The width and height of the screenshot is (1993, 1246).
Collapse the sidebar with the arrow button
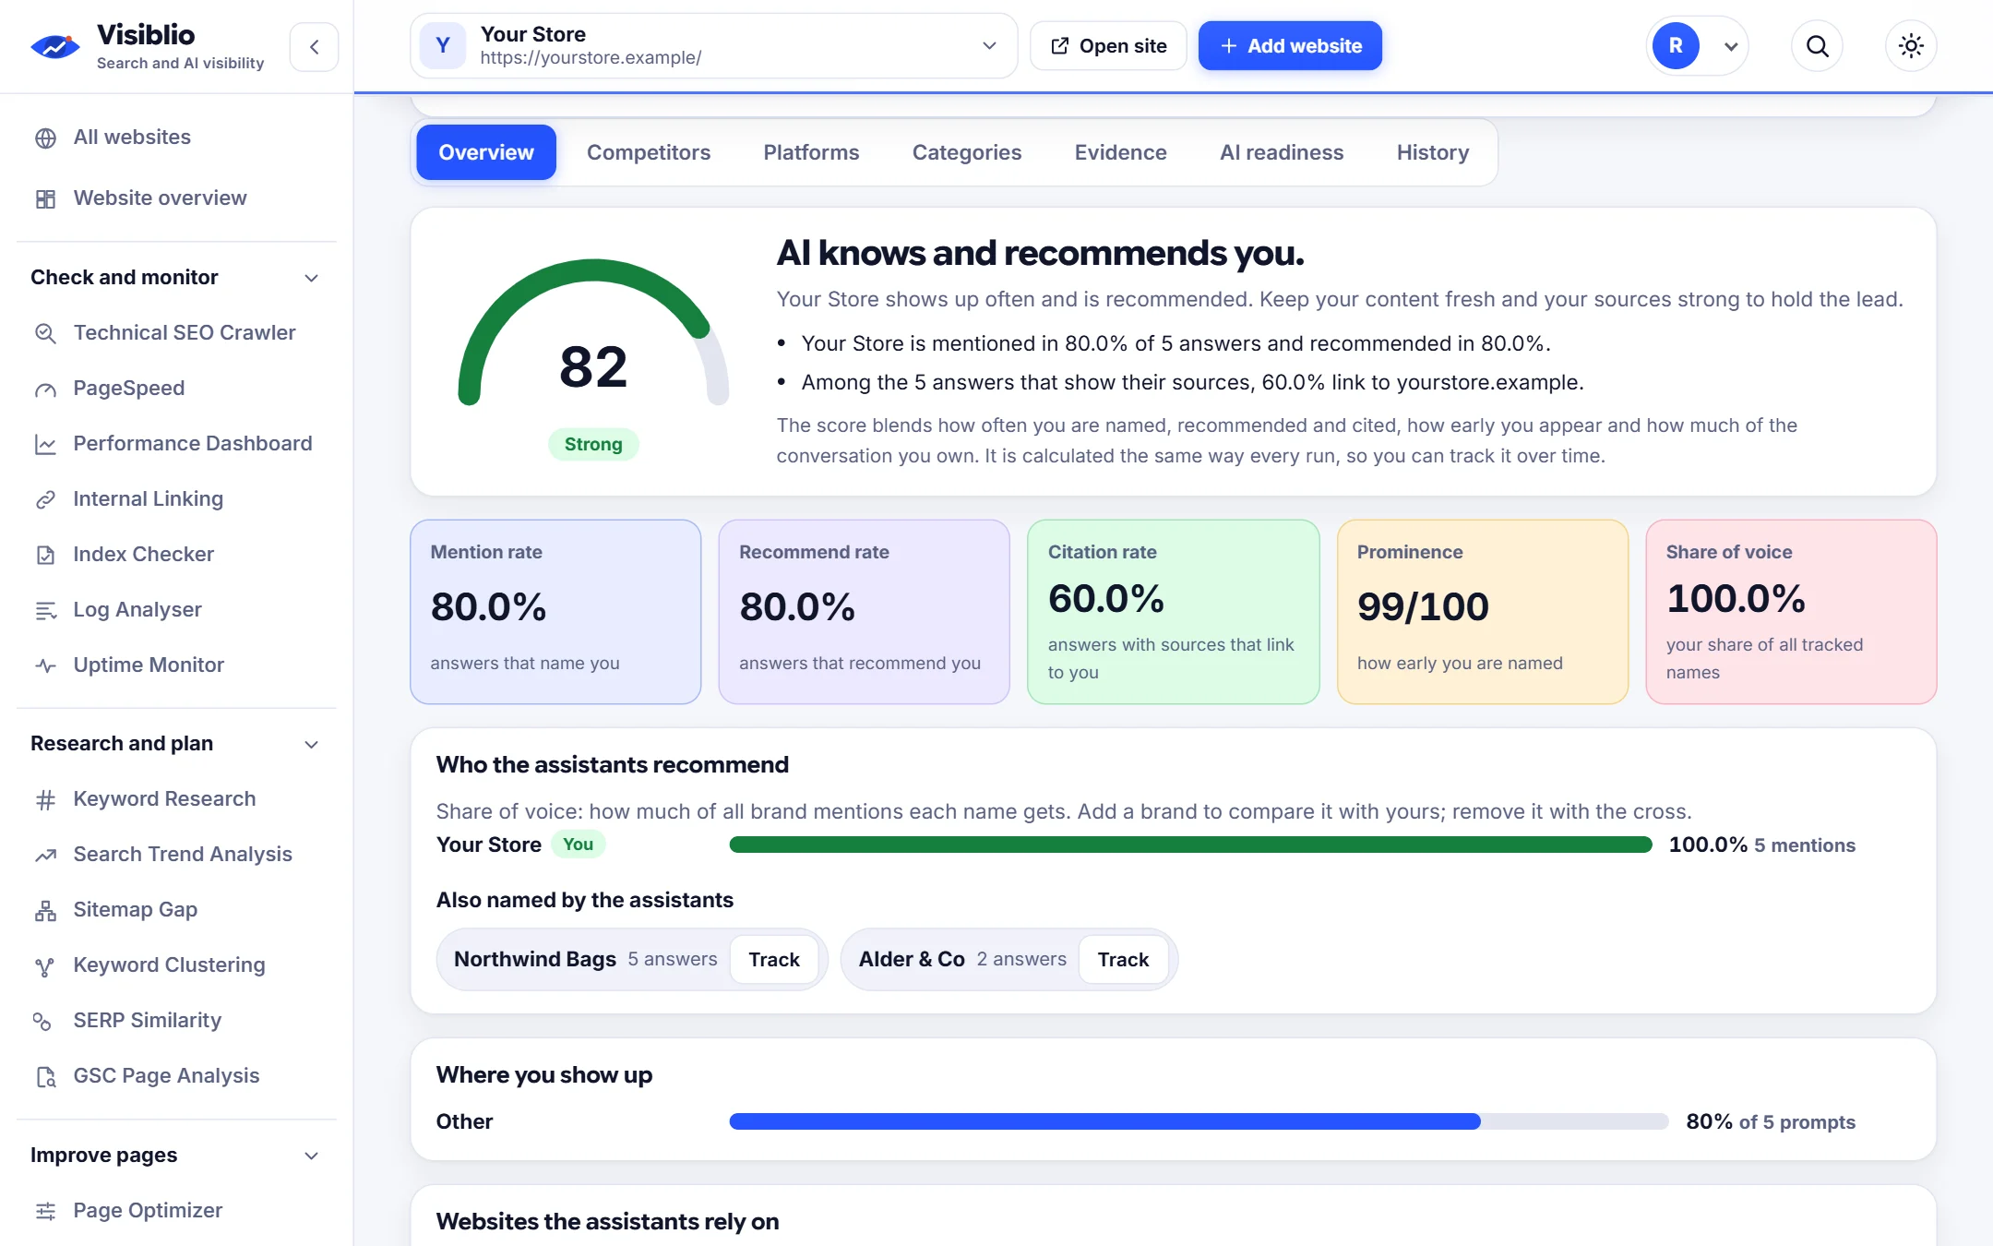[315, 47]
